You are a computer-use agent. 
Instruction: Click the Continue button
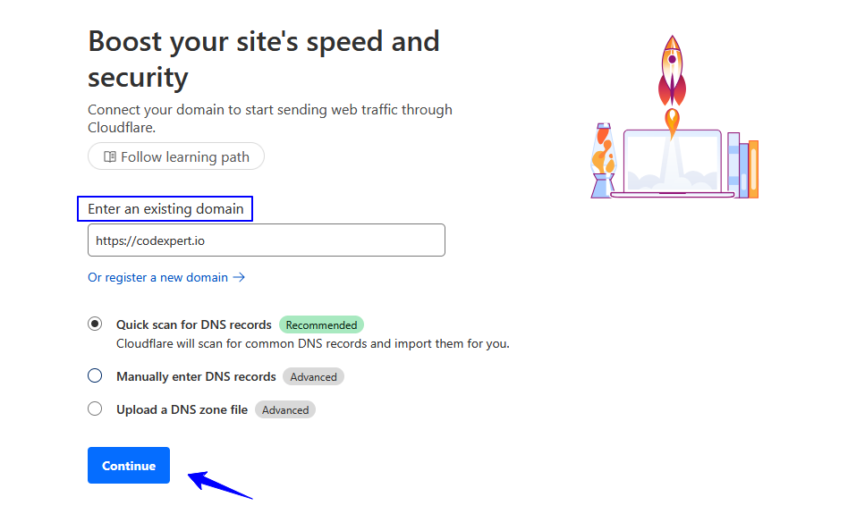[x=128, y=466]
